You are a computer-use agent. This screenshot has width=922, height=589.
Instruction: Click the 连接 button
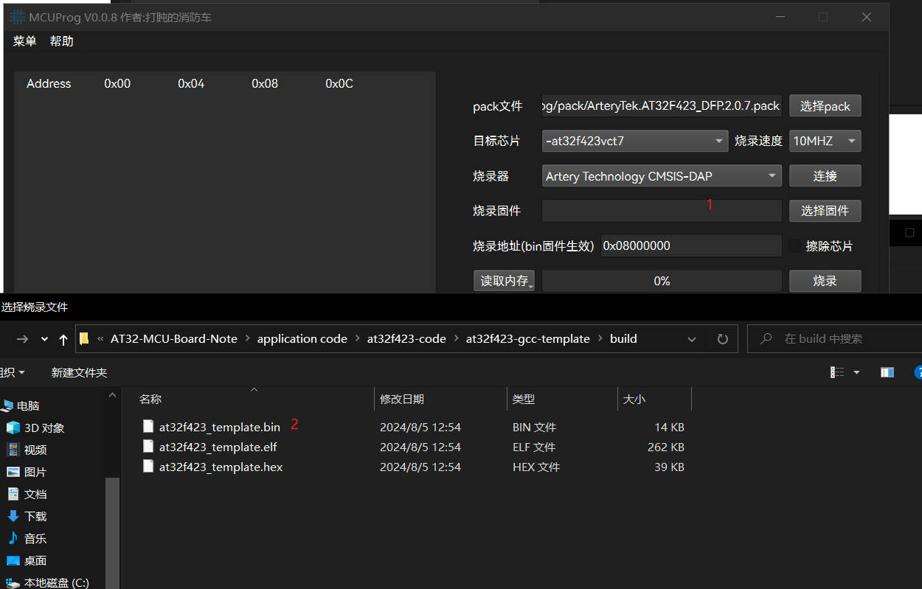pos(825,176)
